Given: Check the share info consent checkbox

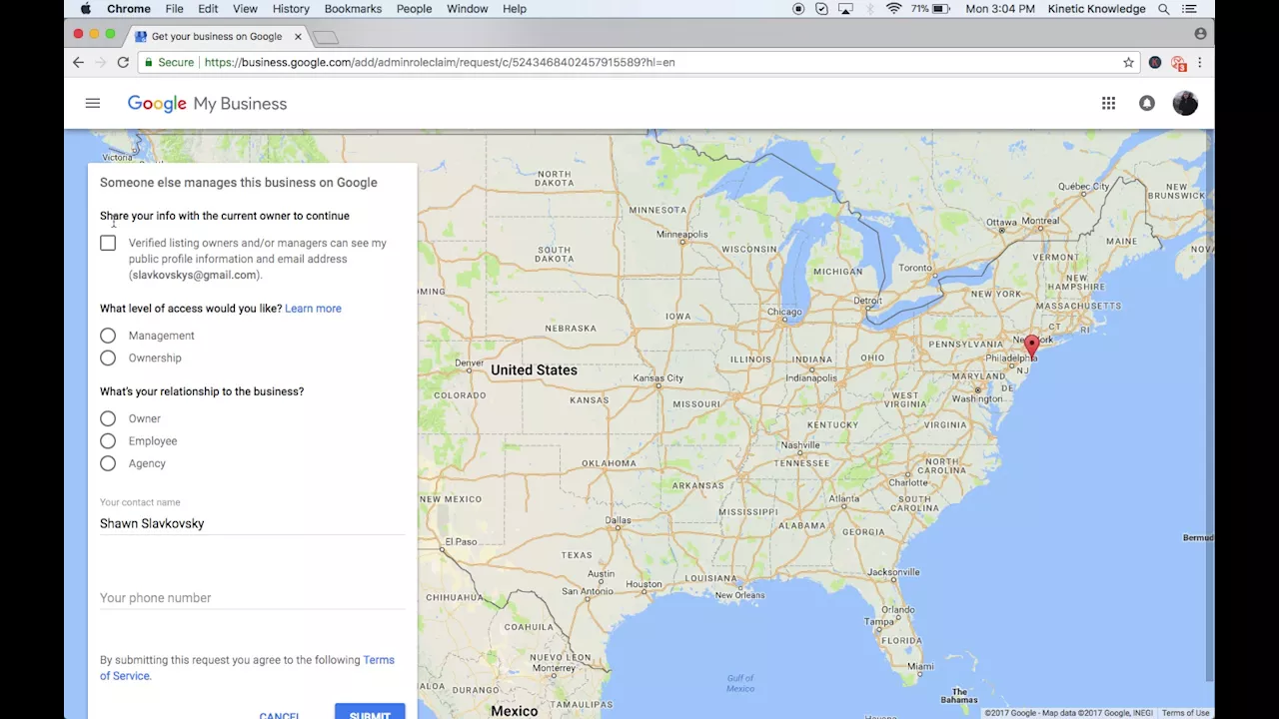Looking at the screenshot, I should [108, 243].
